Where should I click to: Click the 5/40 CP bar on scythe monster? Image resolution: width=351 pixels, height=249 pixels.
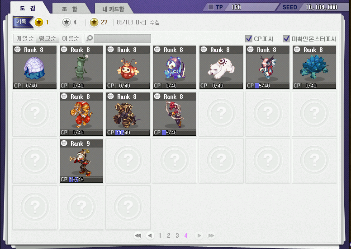(x=179, y=133)
